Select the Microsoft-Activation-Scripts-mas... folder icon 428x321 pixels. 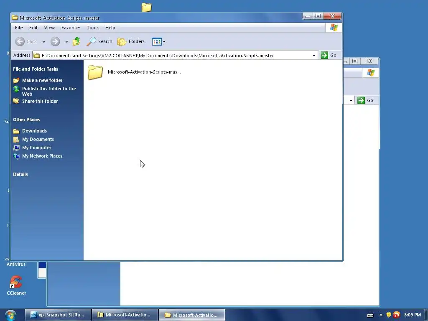pyautogui.click(x=95, y=72)
